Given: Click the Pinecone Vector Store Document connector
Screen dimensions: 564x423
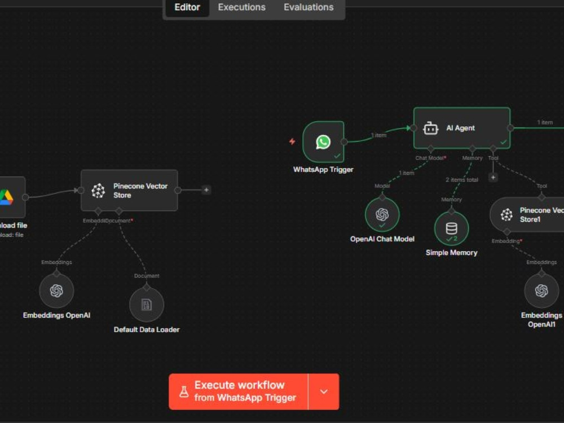Looking at the screenshot, I should pyautogui.click(x=119, y=211).
